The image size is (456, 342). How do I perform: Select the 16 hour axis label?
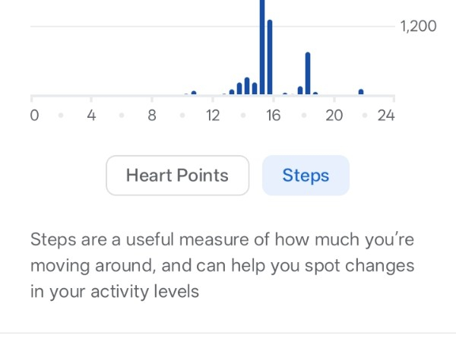pos(274,116)
